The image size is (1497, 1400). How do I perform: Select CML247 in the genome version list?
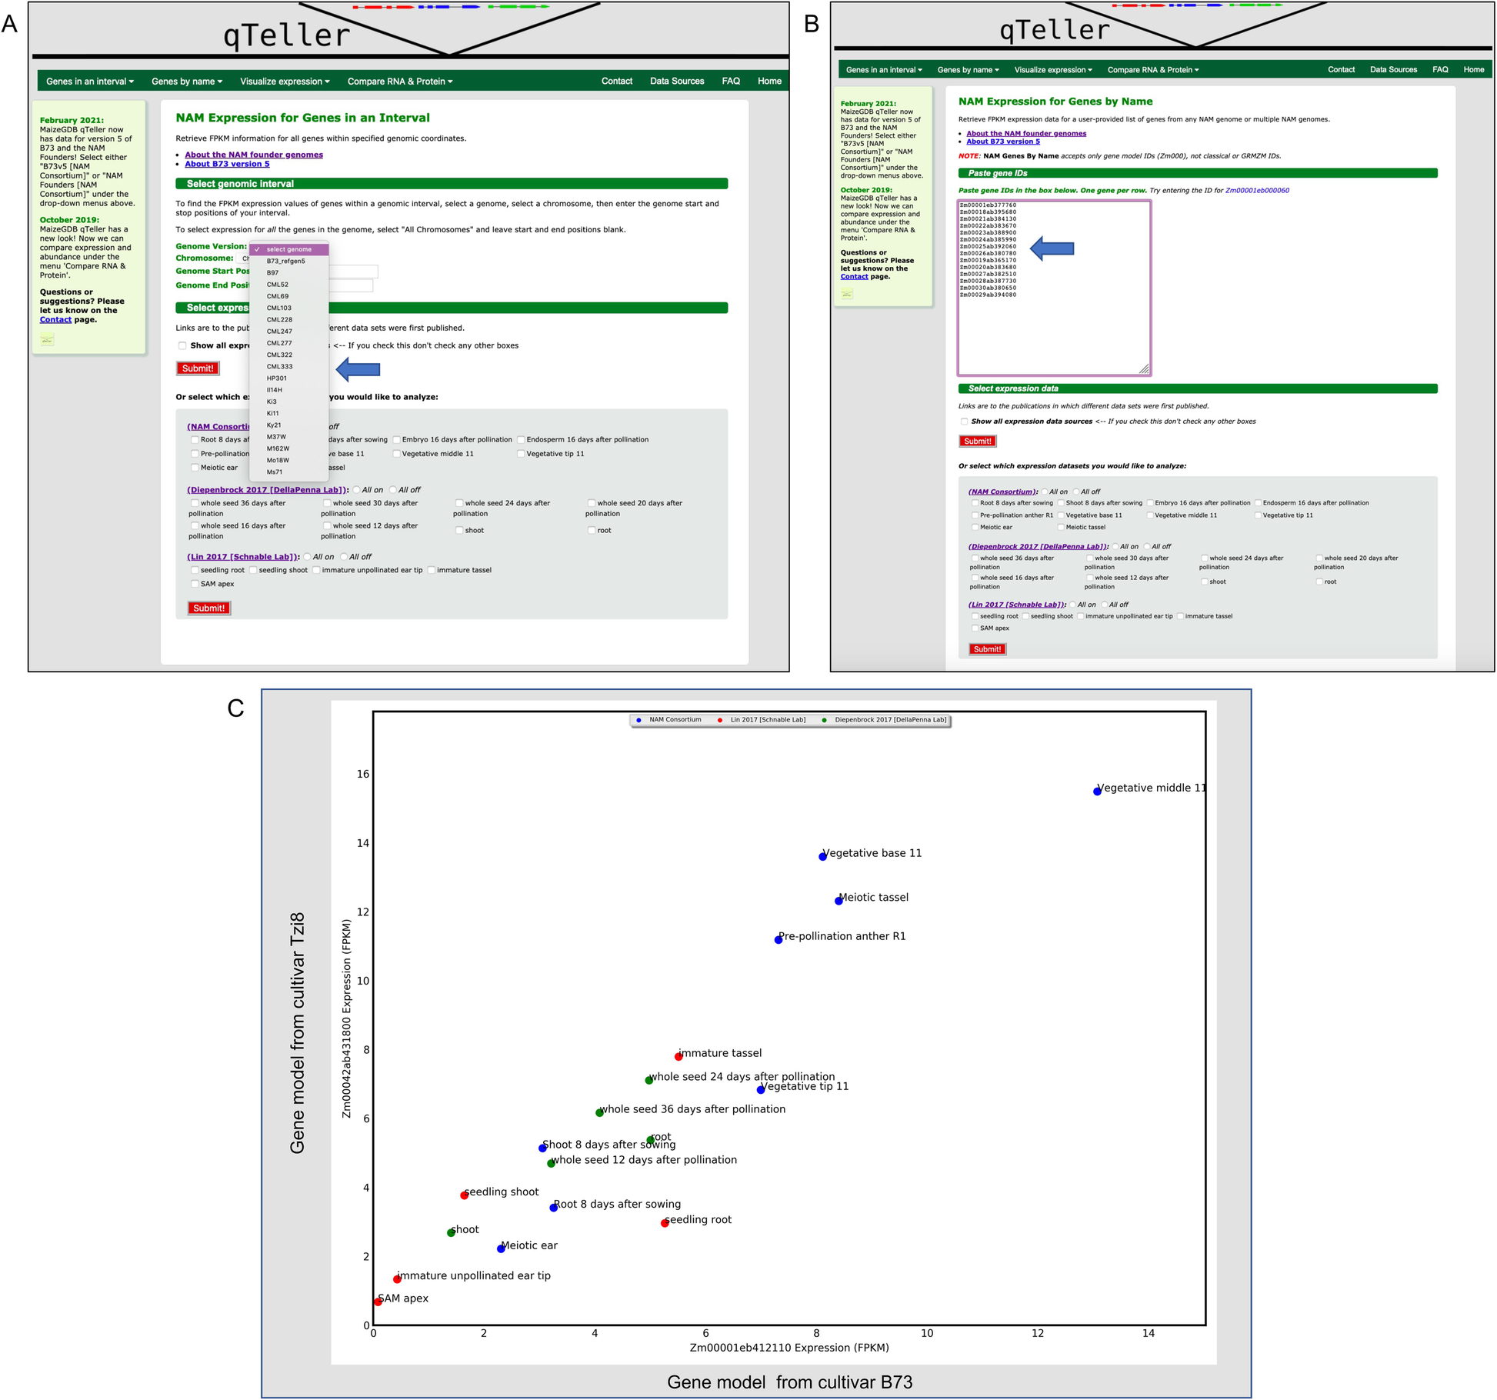point(289,332)
